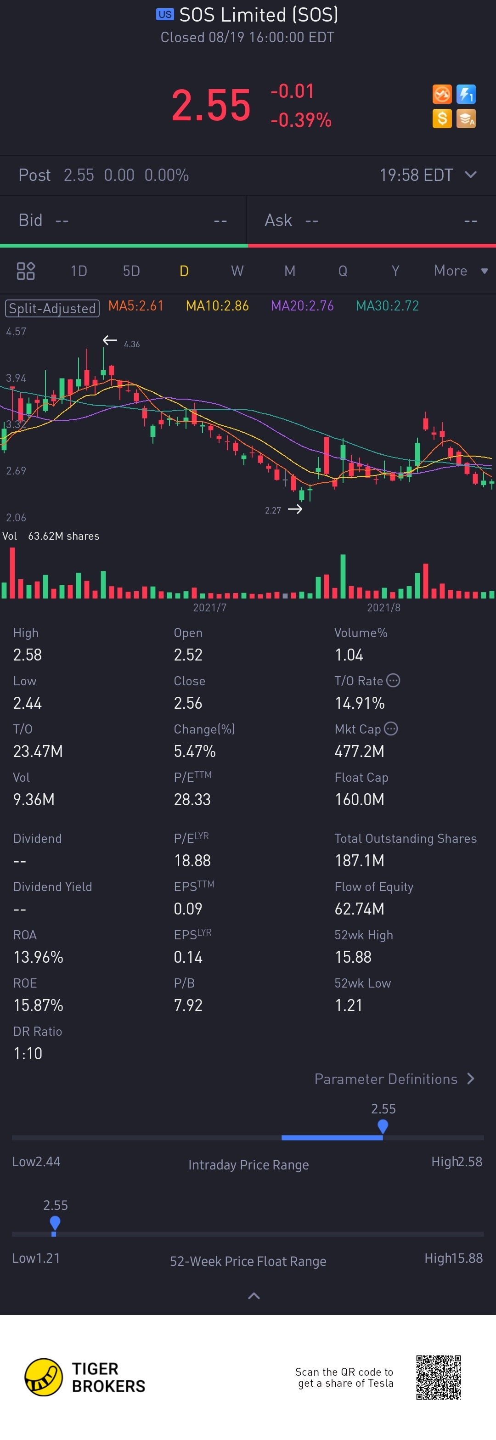This screenshot has height=1440, width=496.
Task: Tap the Flow of Equity value 62.74M
Action: click(x=360, y=909)
